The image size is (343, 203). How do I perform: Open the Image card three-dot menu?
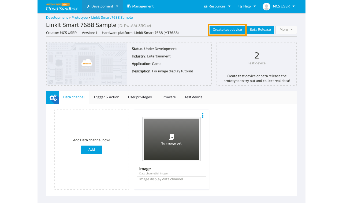pos(203,115)
